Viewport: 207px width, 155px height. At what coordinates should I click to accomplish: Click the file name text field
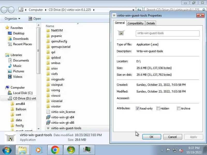167,33
